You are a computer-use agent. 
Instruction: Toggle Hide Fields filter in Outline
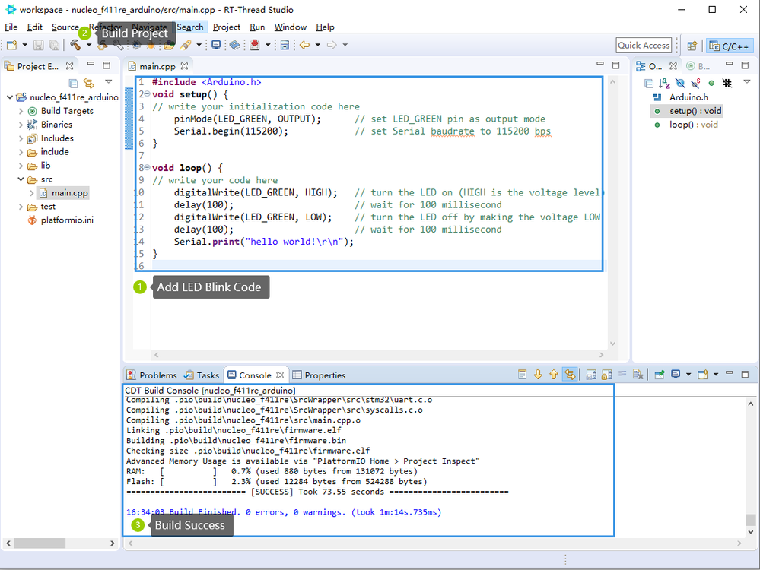pyautogui.click(x=680, y=84)
